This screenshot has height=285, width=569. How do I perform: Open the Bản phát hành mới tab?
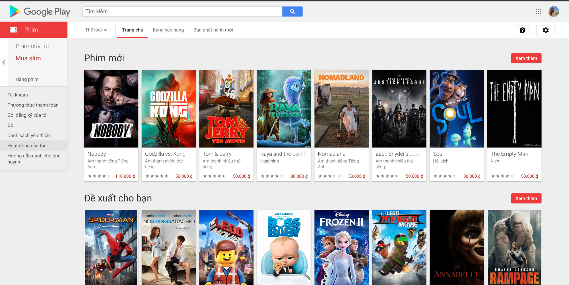(x=213, y=30)
